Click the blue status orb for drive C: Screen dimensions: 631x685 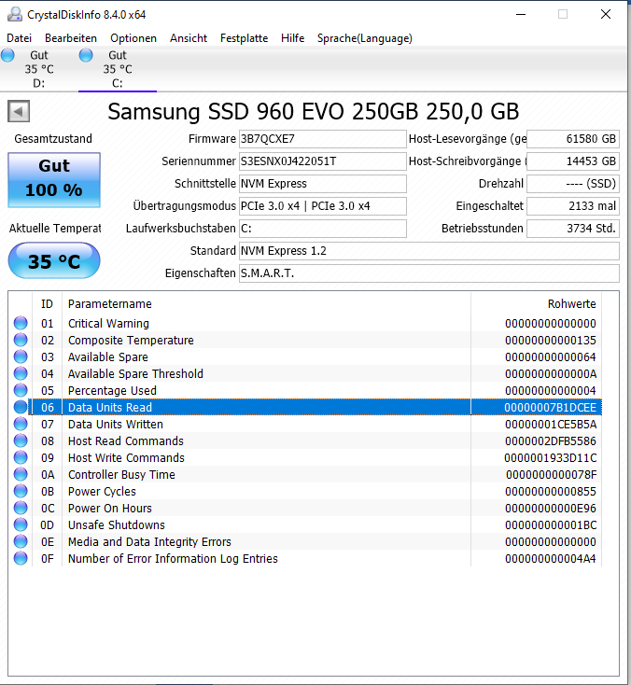86,55
